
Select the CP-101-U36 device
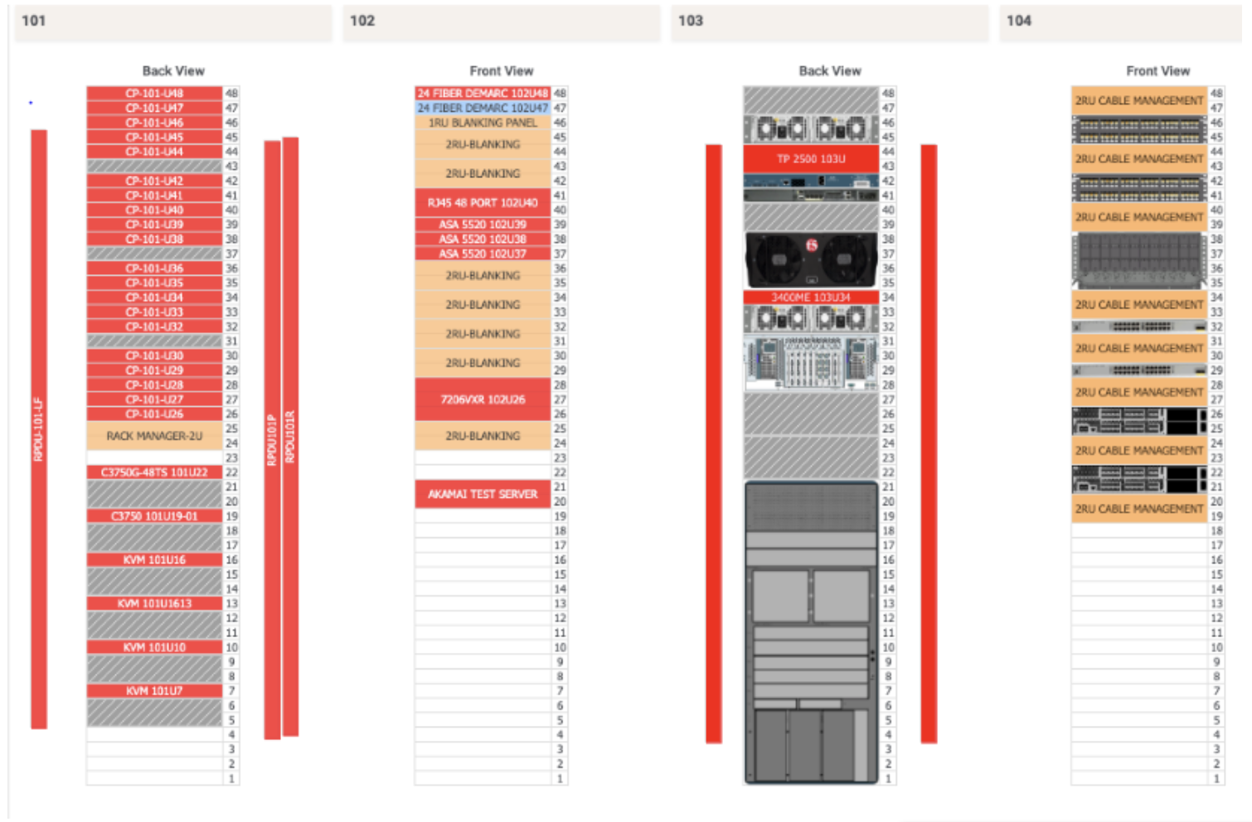tap(154, 268)
